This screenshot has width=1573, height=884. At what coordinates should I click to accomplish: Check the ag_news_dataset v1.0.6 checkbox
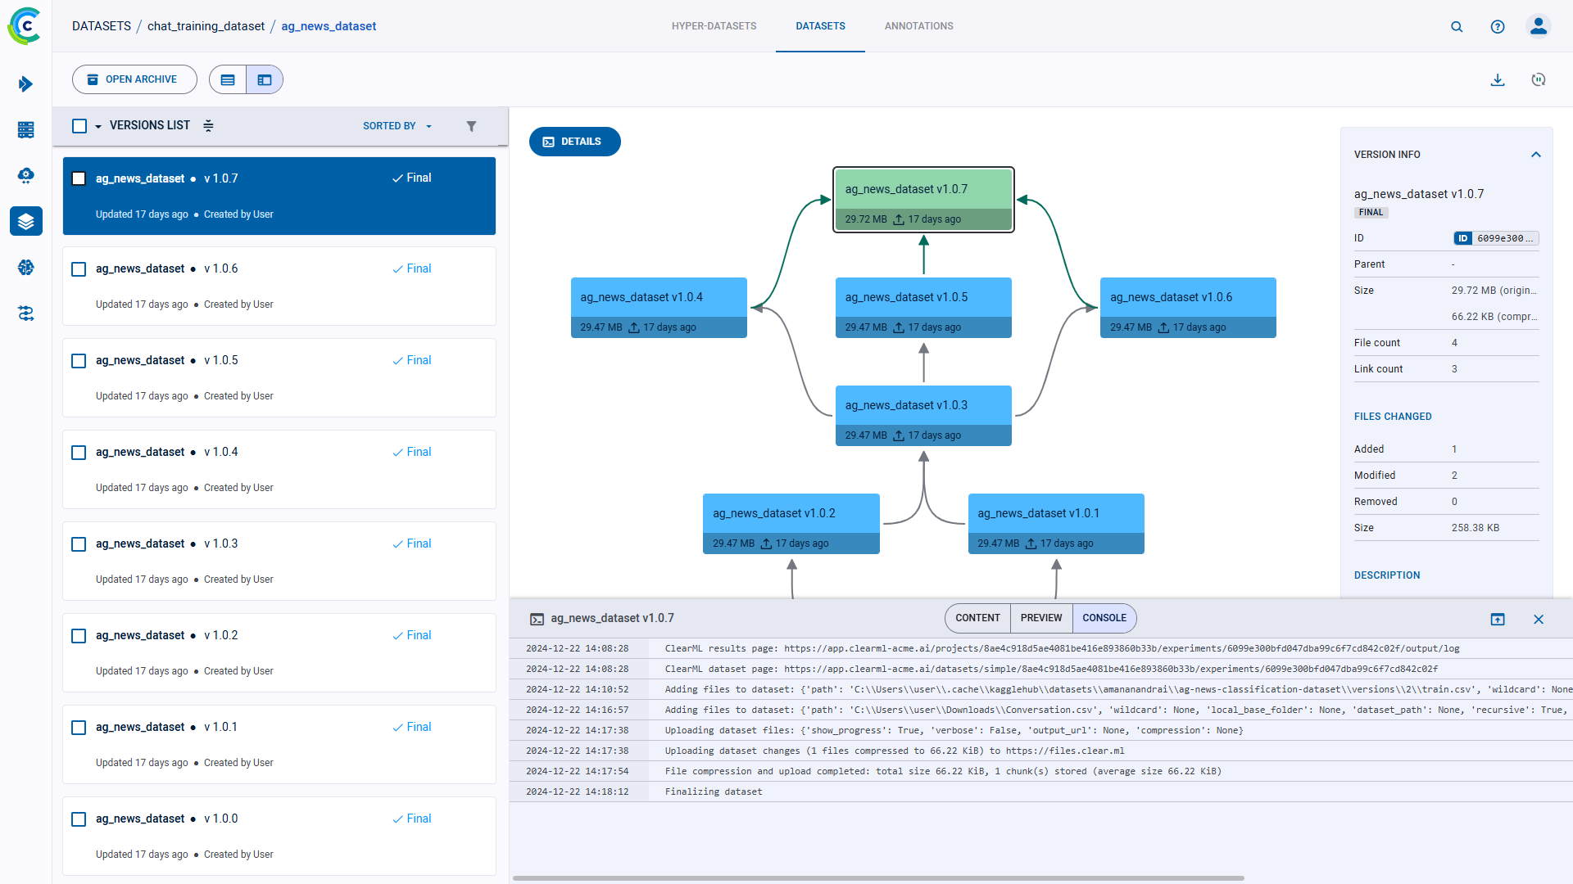[x=79, y=269]
